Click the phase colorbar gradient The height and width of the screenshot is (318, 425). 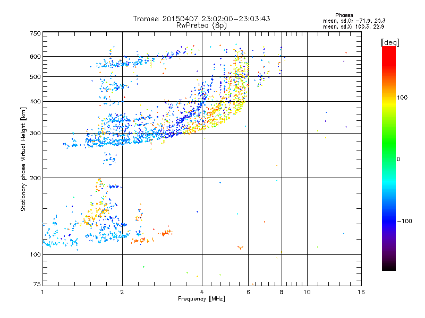(x=389, y=158)
